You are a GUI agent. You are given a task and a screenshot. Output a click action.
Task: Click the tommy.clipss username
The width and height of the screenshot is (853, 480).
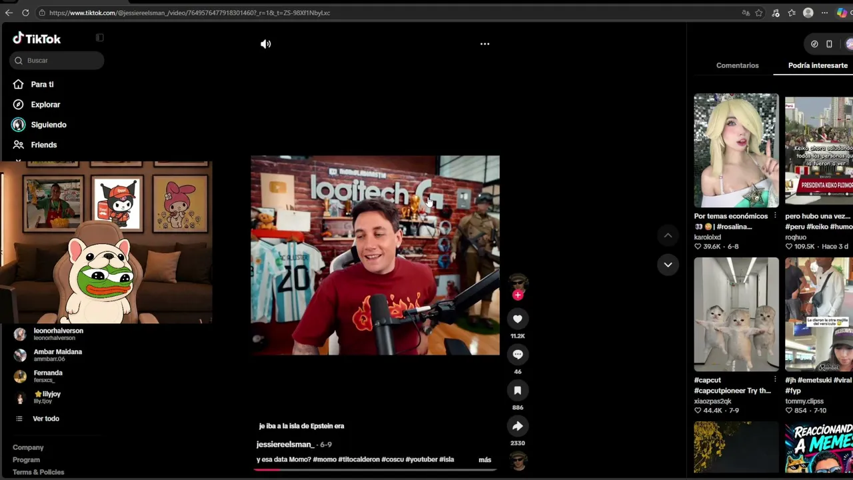pos(804,401)
